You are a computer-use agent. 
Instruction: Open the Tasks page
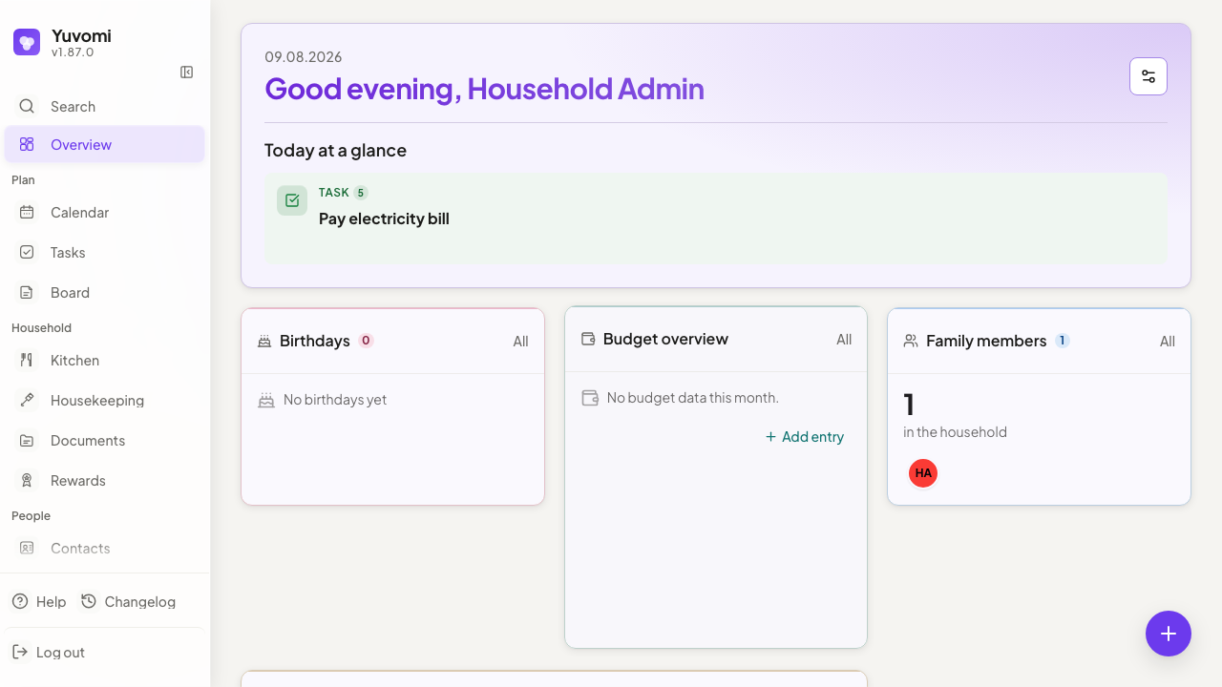point(104,253)
